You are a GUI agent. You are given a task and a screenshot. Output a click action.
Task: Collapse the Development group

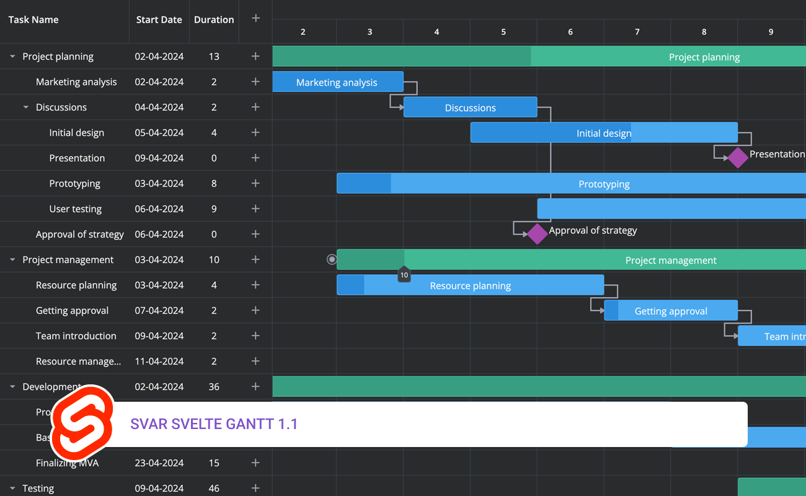pyautogui.click(x=12, y=387)
